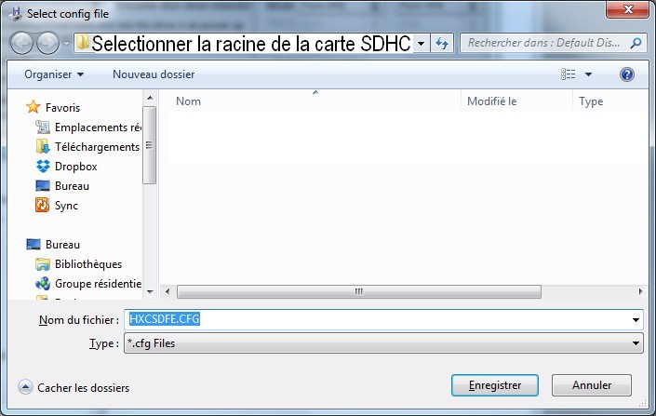Screen dimensions: 656x416
Task: Click Nouveau dossier button
Action: (x=154, y=74)
